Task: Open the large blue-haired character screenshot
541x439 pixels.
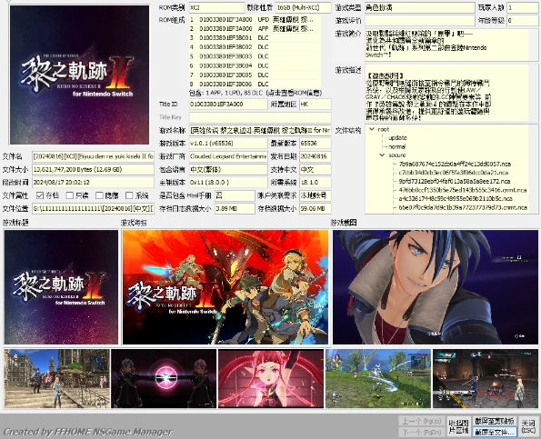Action: pyautogui.click(x=436, y=287)
